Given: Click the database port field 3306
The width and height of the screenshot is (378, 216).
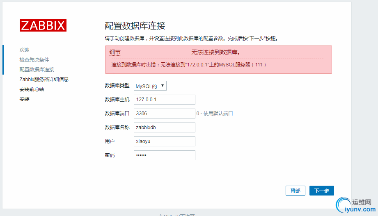Looking at the screenshot, I should (165, 114).
